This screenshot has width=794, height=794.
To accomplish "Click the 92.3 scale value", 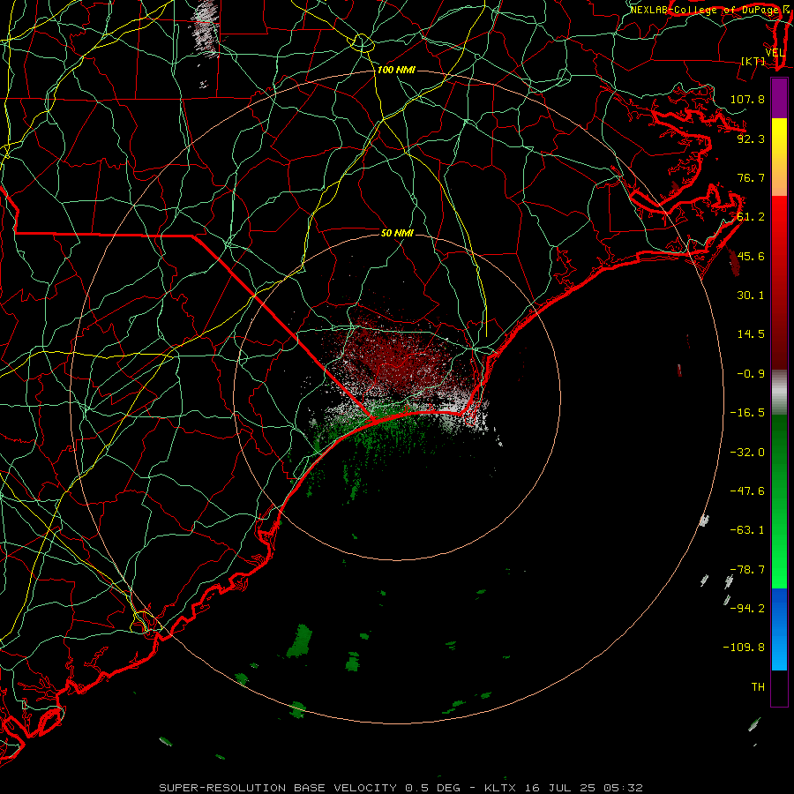I will point(751,139).
